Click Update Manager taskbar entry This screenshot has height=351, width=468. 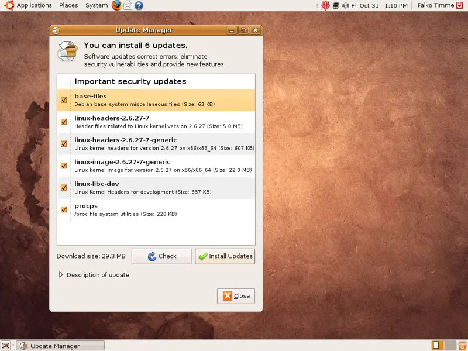[60, 346]
